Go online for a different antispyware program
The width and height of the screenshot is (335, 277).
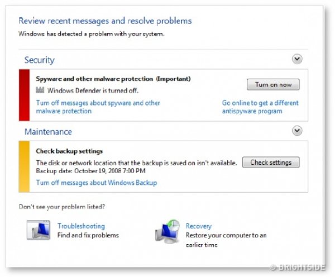(x=260, y=107)
